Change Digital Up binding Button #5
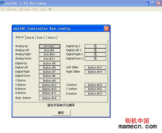 point(50,63)
